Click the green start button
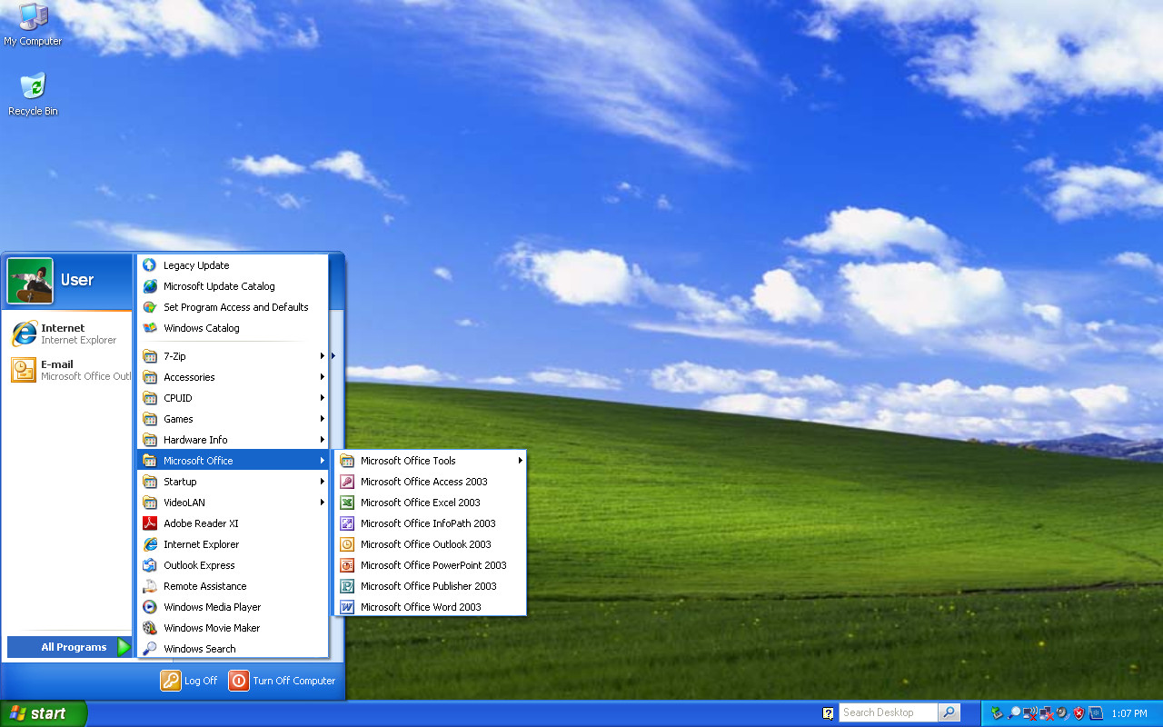 pos(43,713)
